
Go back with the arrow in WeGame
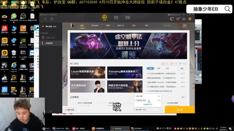pos(45,19)
